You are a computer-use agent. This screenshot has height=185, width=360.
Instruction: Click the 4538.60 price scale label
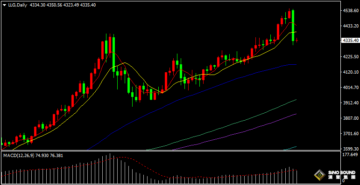click(350, 11)
